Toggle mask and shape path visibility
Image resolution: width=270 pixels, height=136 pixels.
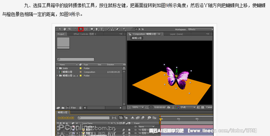click(151, 107)
